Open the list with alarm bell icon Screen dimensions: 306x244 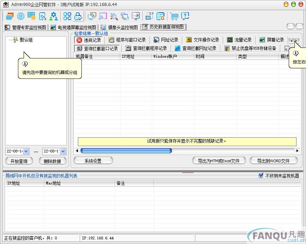coord(160,16)
